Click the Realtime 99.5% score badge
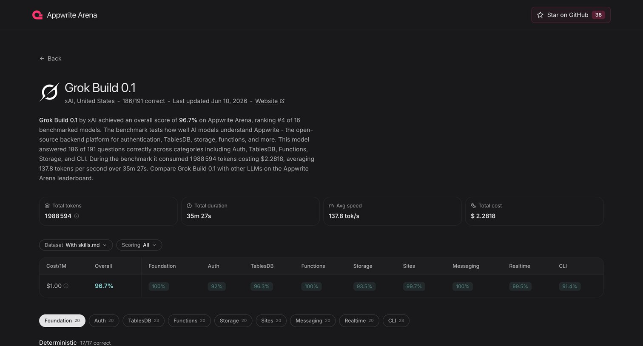 click(520, 286)
